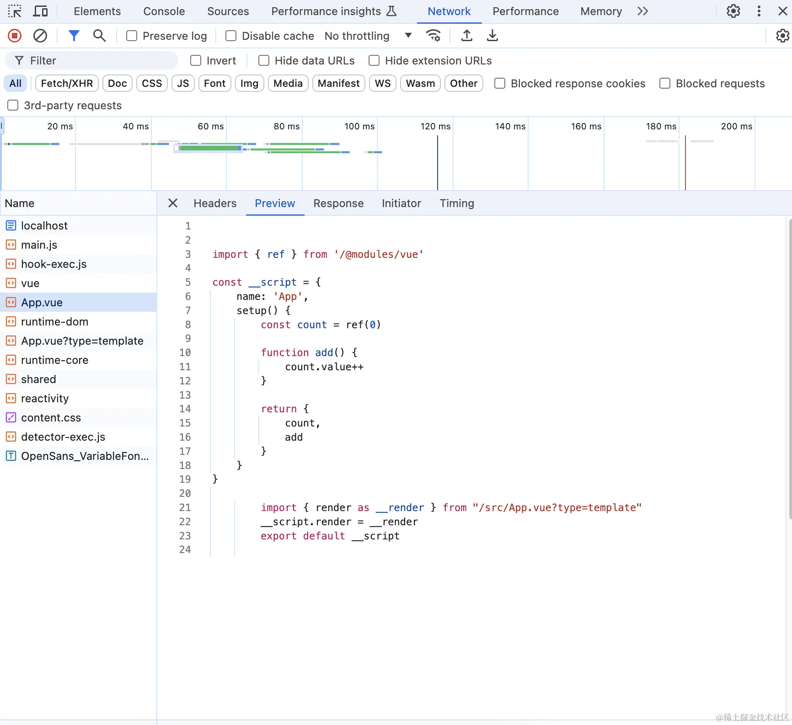Open network conditions Wi-Fi icon
The width and height of the screenshot is (792, 725).
tap(433, 36)
